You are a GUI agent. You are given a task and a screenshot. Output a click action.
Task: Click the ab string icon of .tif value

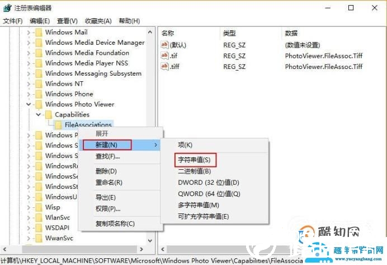[164, 55]
